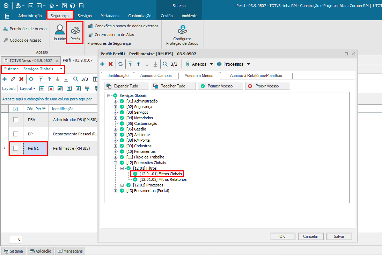The width and height of the screenshot is (382, 255).
Task: Click the Proibir Acesso button
Action: pyautogui.click(x=267, y=86)
